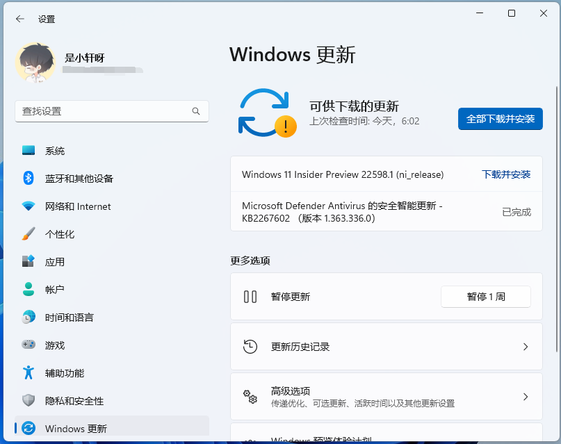
Task: Open 时间和语言 settings page
Action: [x=112, y=317]
